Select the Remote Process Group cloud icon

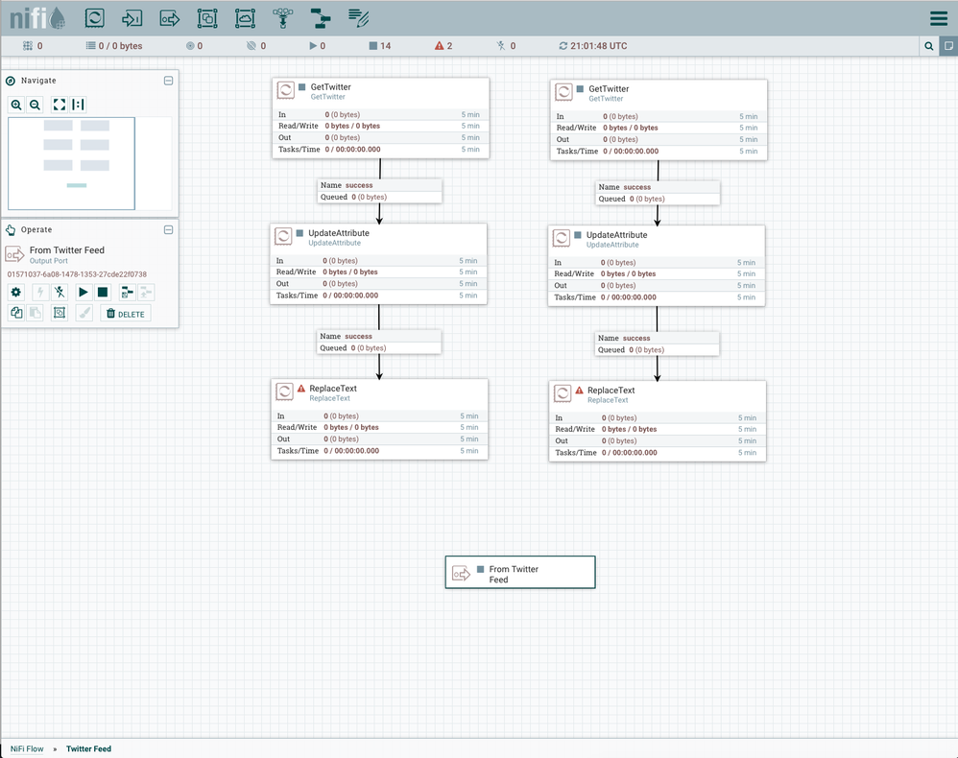(x=245, y=17)
